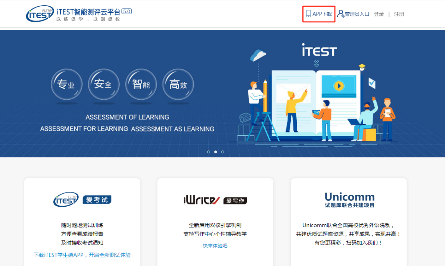Click 下载iTEST学生端APP download link
Viewport: 445px width, 266px height.
click(x=82, y=255)
